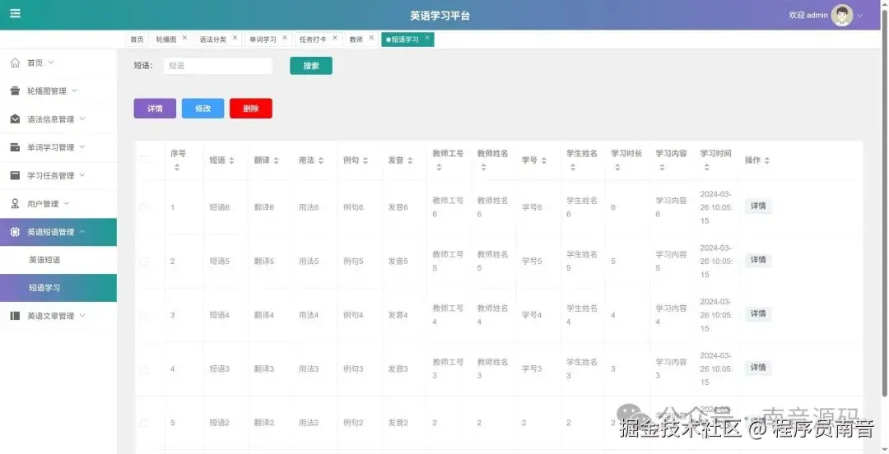Click the 单词学习管理 wallet icon
889x454 pixels.
point(16,147)
